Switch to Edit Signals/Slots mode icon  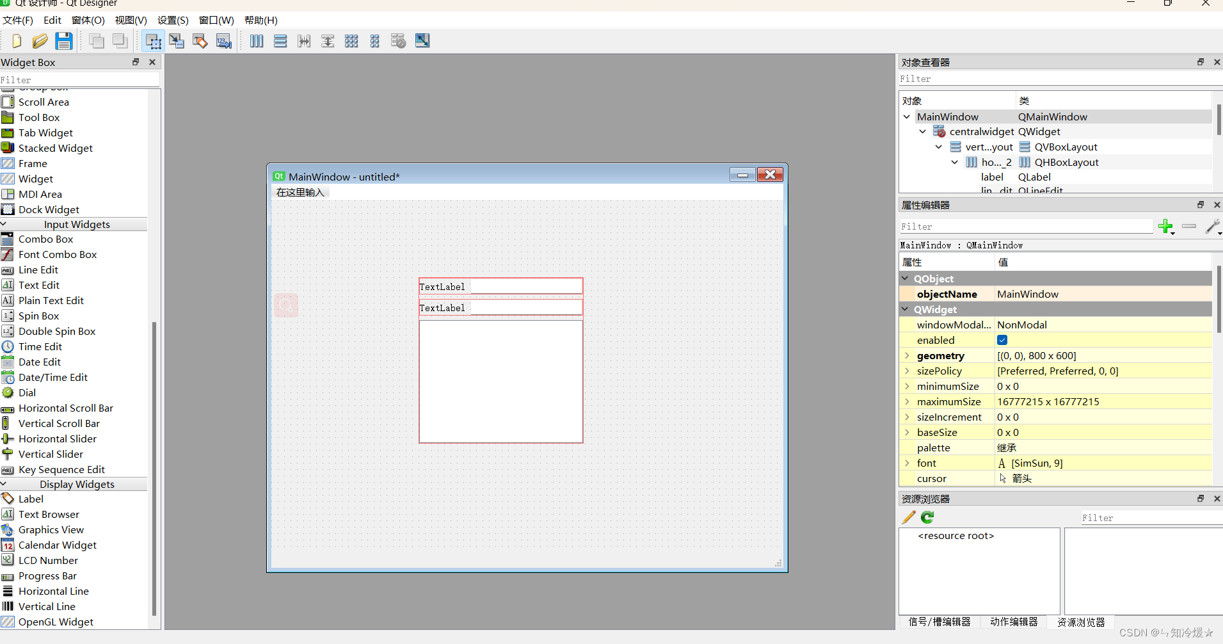[177, 42]
